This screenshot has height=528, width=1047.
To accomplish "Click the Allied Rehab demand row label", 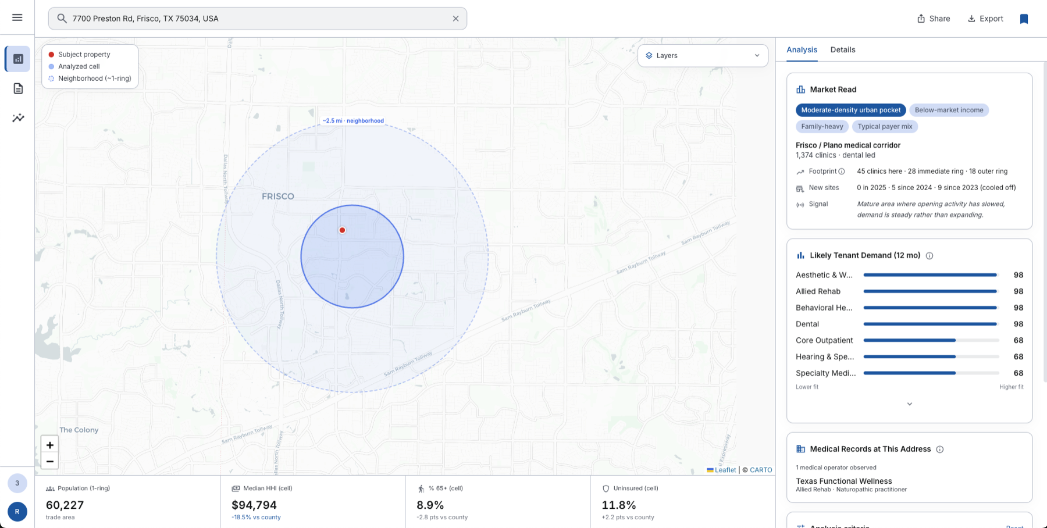I will (x=818, y=291).
